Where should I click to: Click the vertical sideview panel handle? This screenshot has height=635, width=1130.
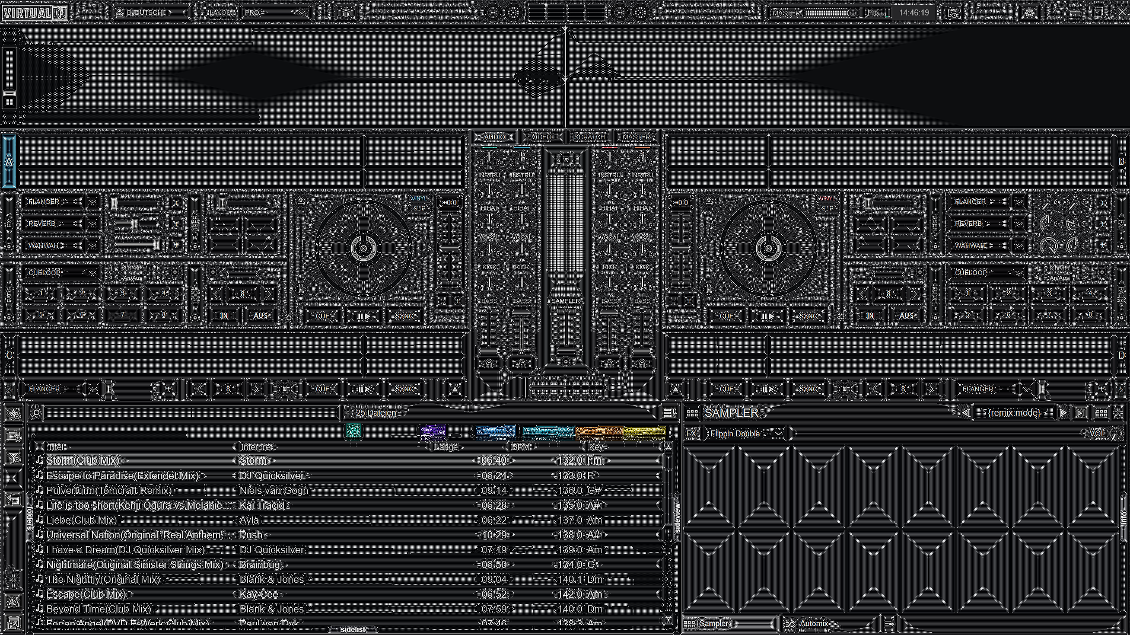click(676, 519)
